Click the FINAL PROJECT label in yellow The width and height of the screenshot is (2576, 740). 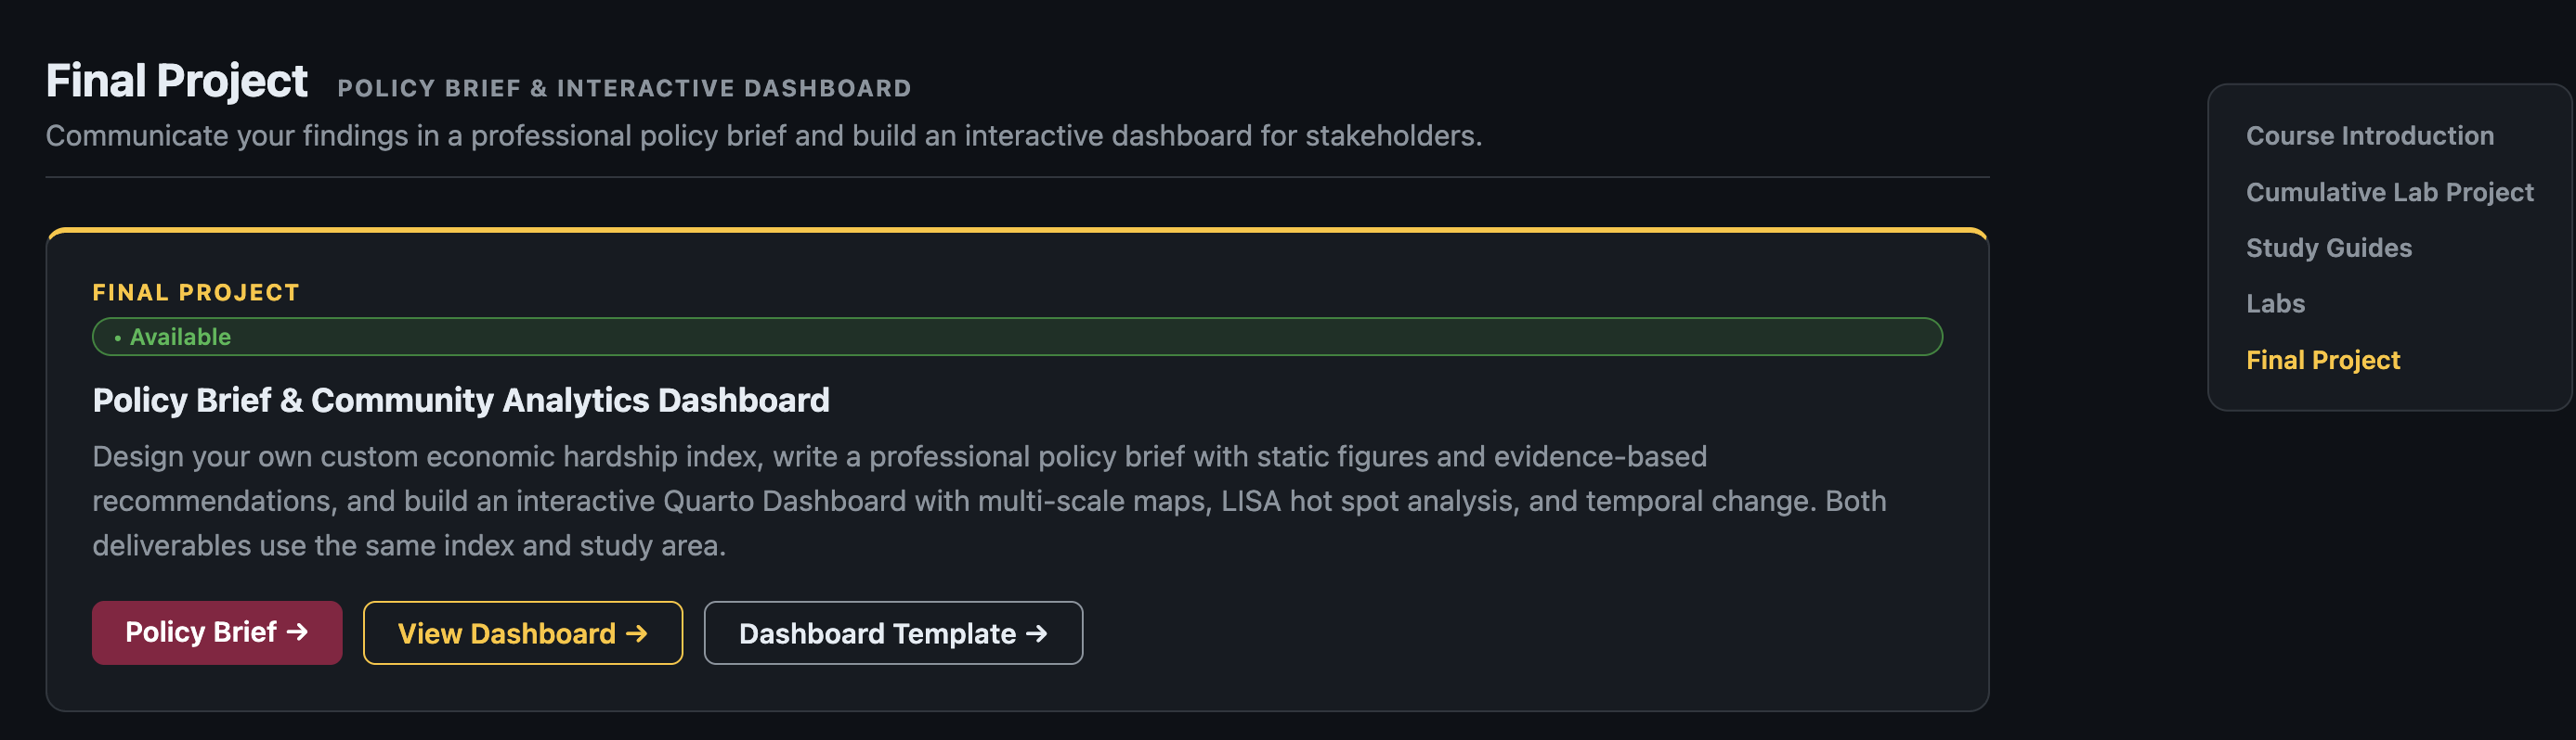[x=195, y=291]
